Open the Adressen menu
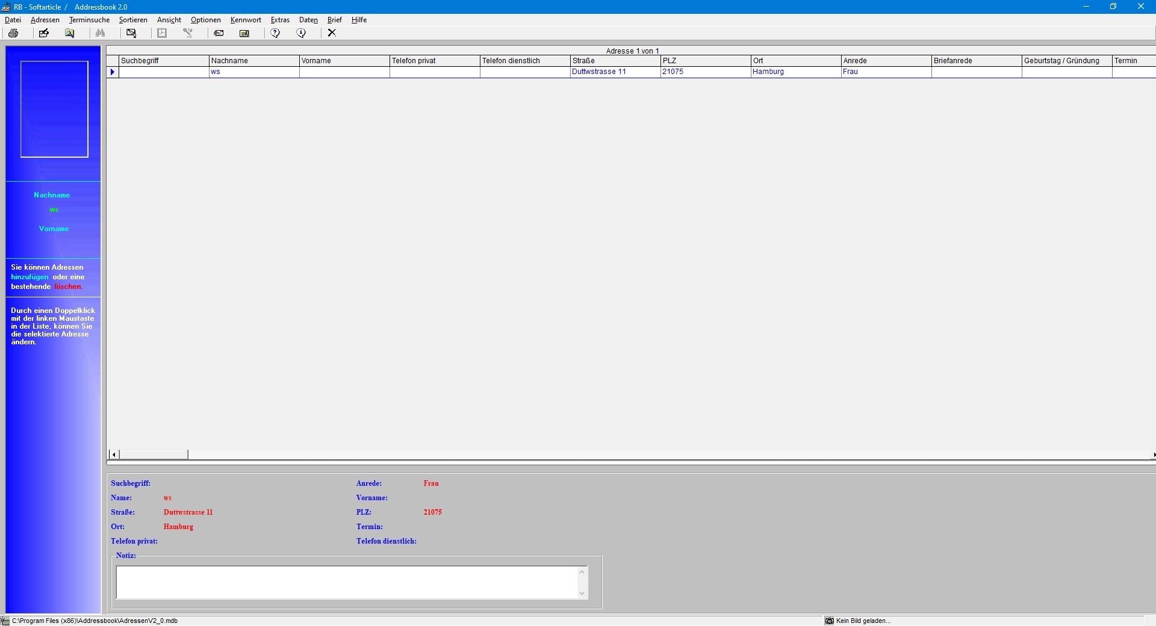The width and height of the screenshot is (1156, 626). (x=45, y=20)
